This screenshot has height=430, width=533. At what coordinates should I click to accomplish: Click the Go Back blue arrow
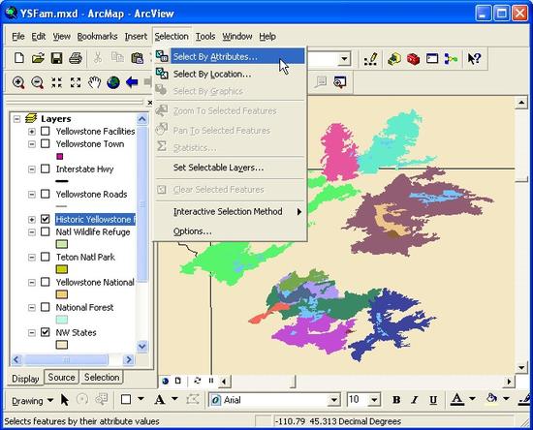tap(132, 82)
